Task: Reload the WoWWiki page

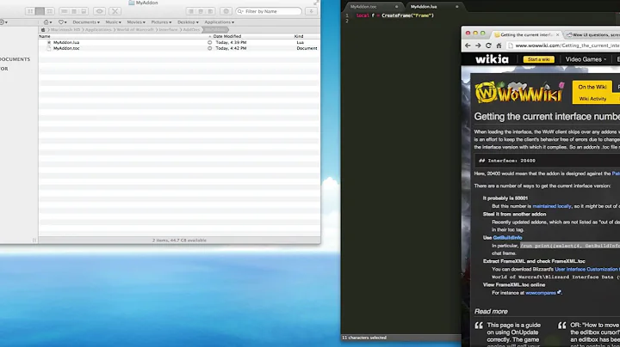Action: point(488,46)
